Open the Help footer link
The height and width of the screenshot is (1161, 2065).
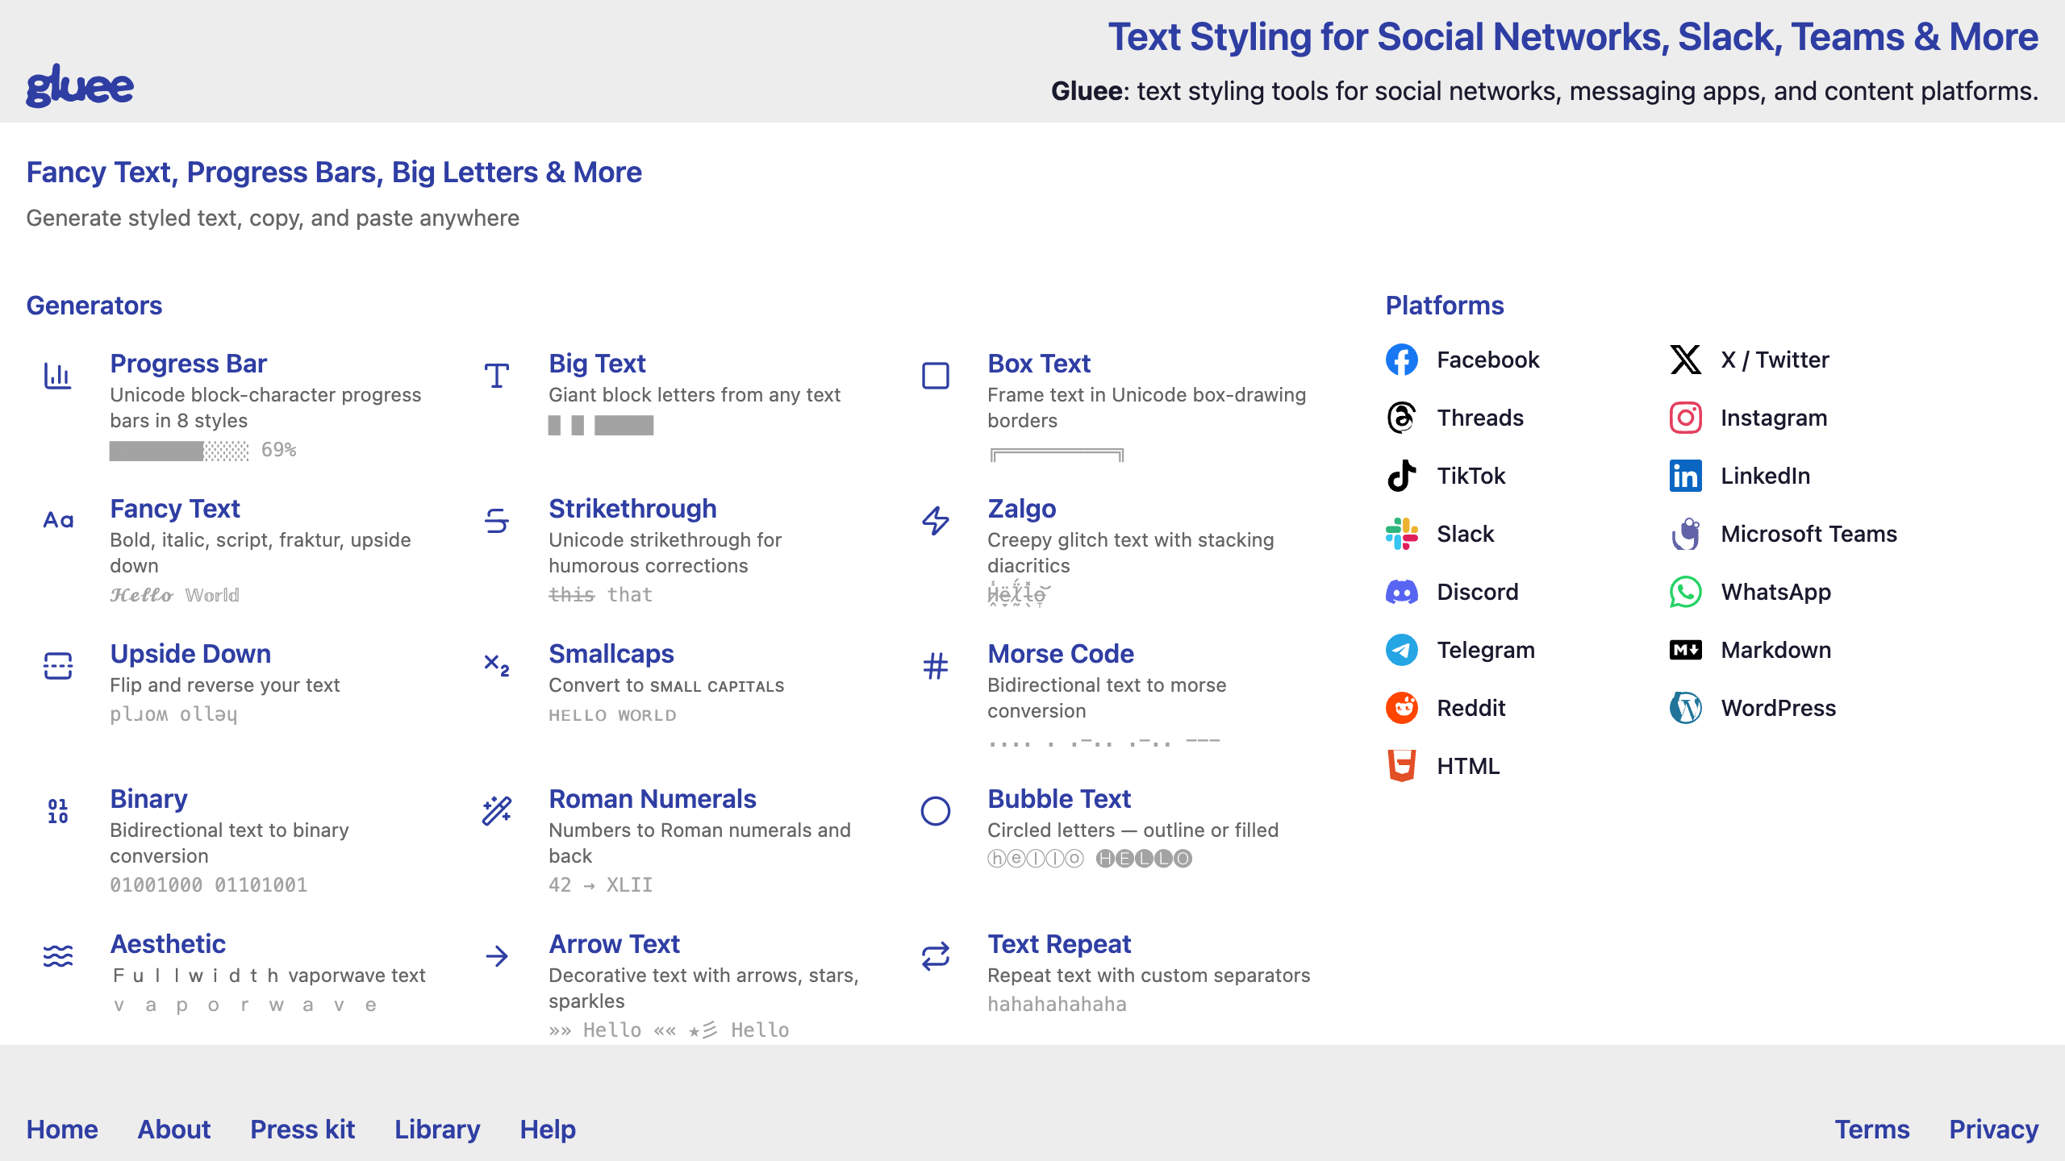[548, 1130]
